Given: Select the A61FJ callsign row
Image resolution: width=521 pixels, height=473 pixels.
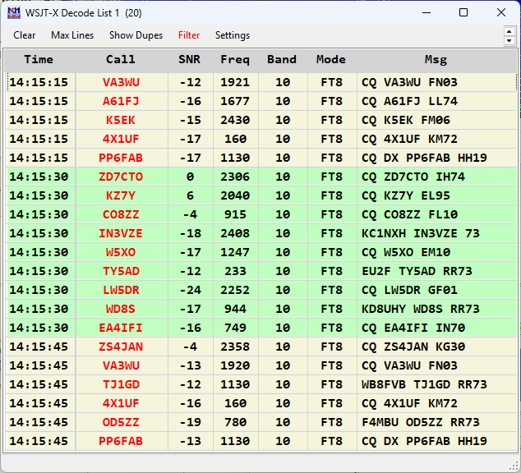Looking at the screenshot, I should [x=121, y=101].
